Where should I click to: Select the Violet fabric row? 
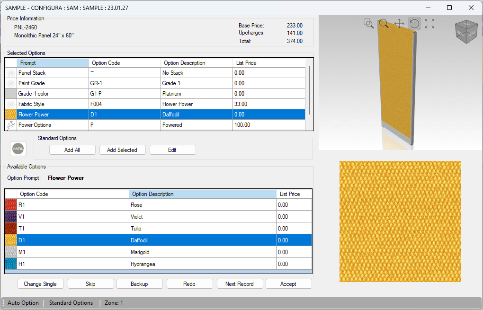[158, 217]
